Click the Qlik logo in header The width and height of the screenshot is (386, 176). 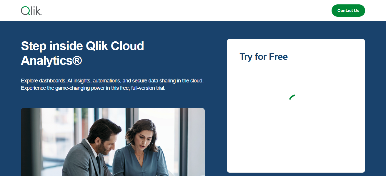[31, 11]
